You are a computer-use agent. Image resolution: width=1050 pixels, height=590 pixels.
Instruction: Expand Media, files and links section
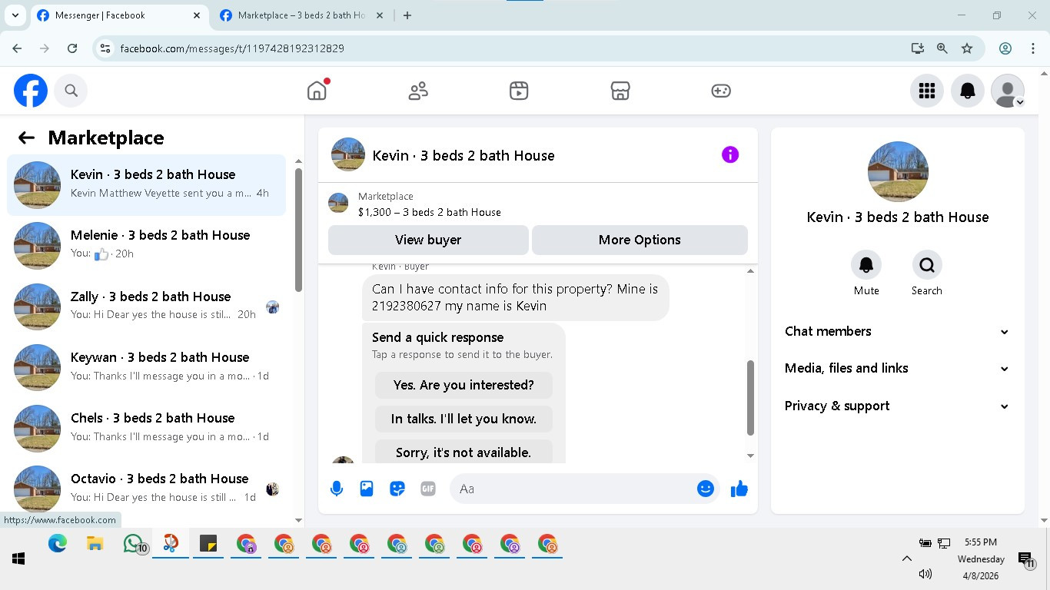point(897,368)
